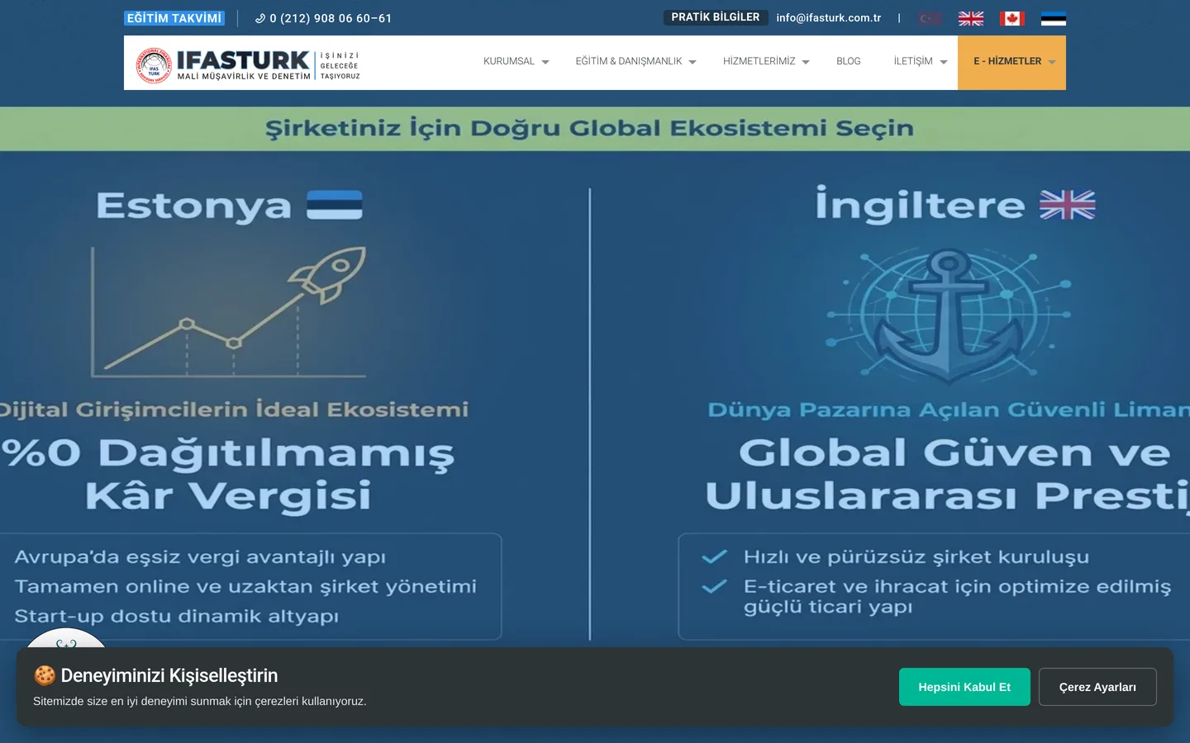Click the UK flag language icon in the top bar
Image resolution: width=1190 pixels, height=743 pixels.
970,18
